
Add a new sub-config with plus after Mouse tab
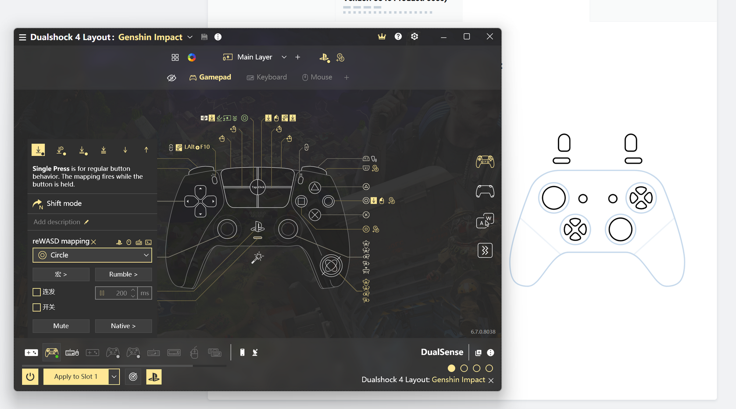[x=347, y=77]
